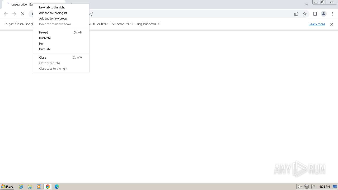Screen dimensions: 338x190
Task: Launch Internet Explorer from taskbar
Action: point(21,187)
